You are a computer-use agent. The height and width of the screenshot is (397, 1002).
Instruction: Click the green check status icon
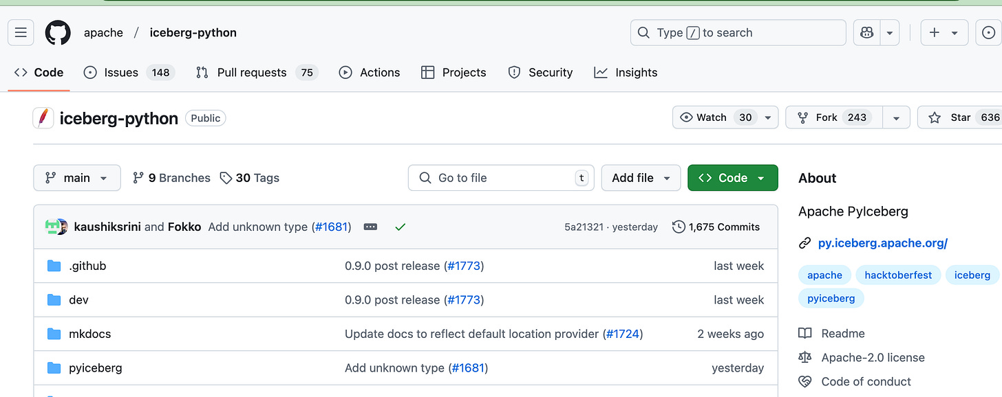tap(401, 227)
